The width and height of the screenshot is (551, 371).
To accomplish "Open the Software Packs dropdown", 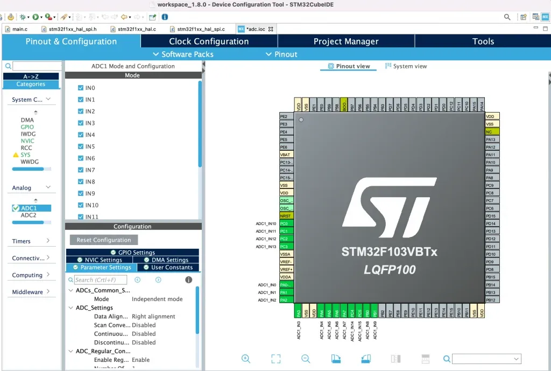I will click(182, 54).
